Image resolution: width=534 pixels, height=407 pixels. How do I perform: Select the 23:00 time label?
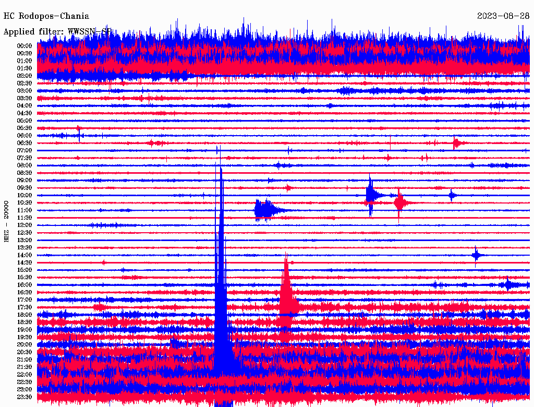25,389
